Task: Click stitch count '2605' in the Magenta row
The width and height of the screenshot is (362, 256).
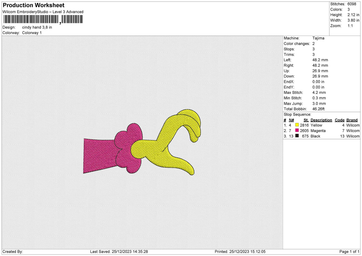Action: (x=304, y=131)
